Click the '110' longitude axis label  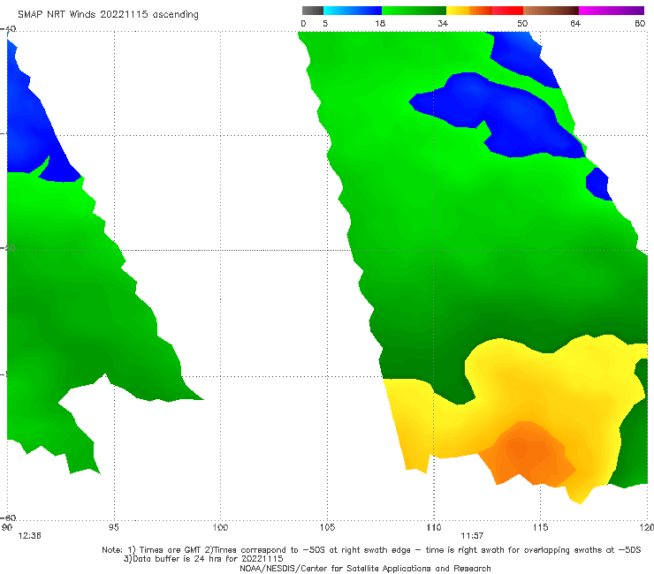click(434, 527)
